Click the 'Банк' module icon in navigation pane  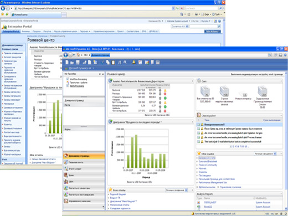tap(66, 175)
